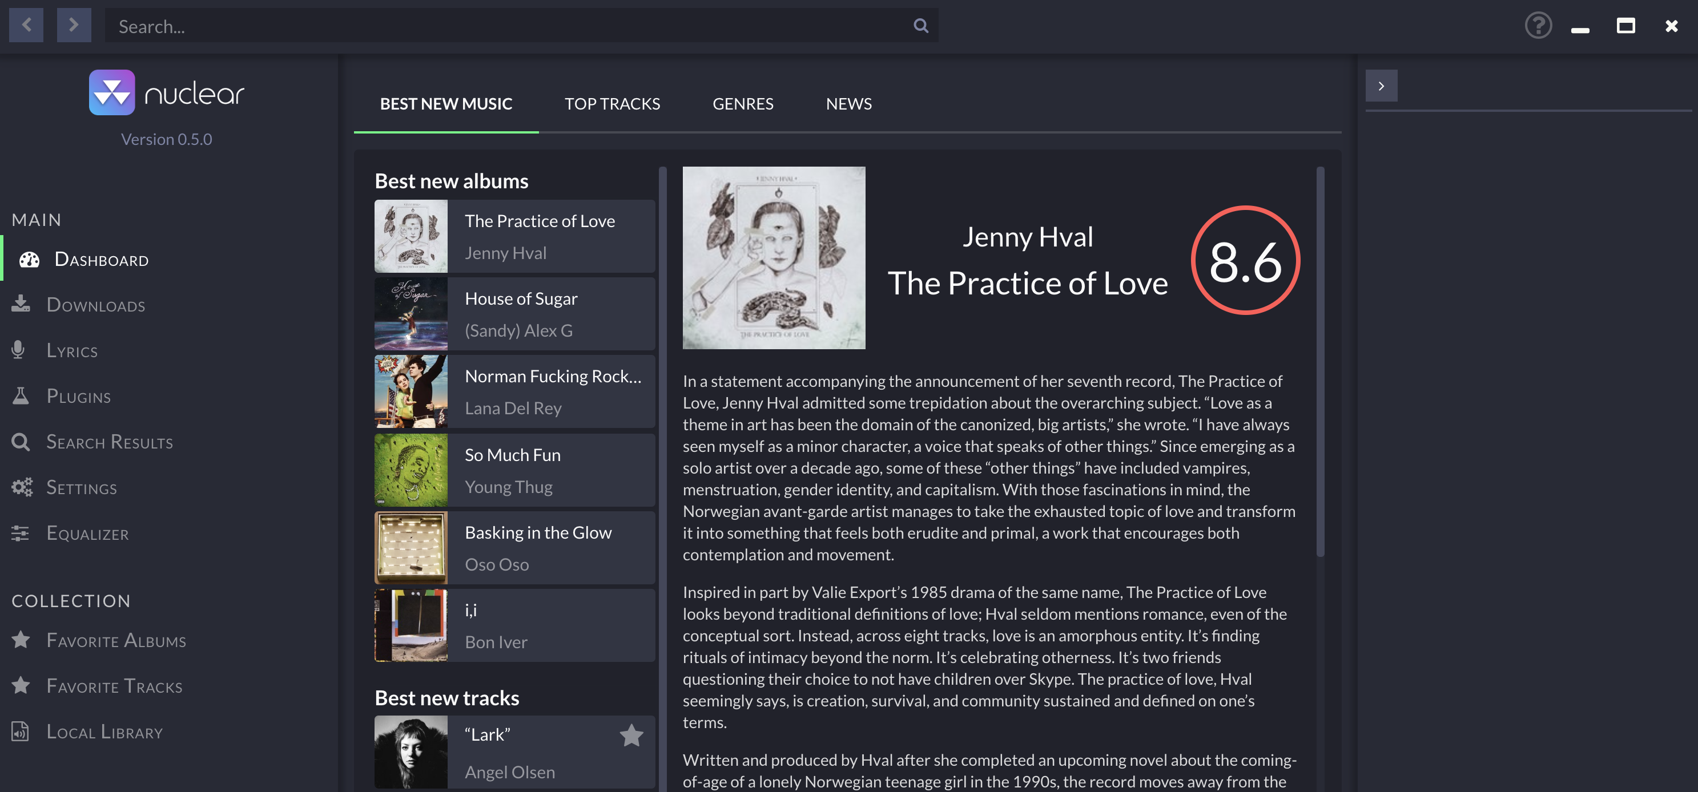Click the back navigation arrow
Image resolution: width=1698 pixels, height=792 pixels.
click(26, 25)
